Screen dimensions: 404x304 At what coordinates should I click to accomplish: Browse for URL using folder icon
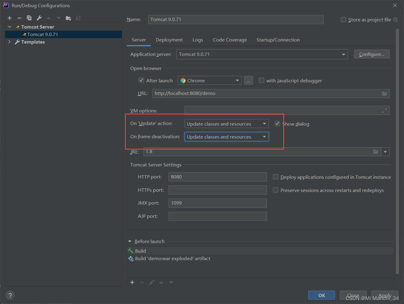pyautogui.click(x=384, y=93)
